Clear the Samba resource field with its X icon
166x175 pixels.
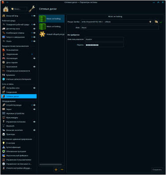150,22
